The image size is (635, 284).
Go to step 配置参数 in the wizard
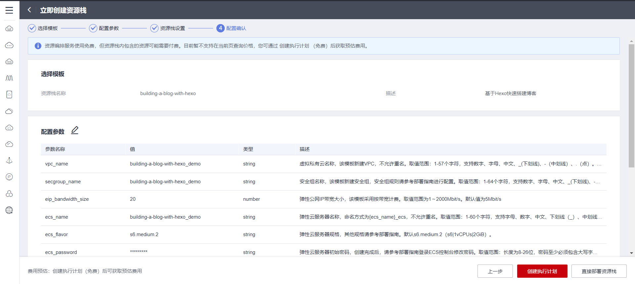(104, 28)
